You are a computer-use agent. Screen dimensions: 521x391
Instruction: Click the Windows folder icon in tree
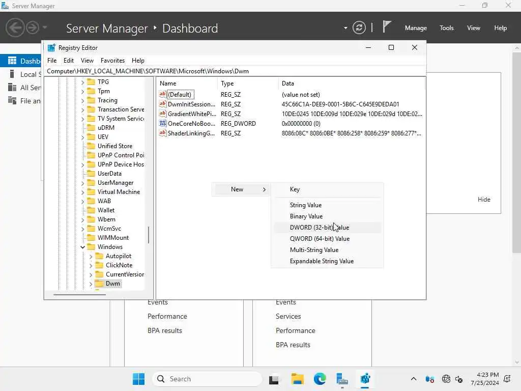(x=91, y=247)
